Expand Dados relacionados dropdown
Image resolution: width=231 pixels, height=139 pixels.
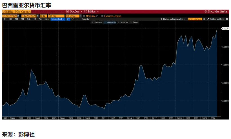pyautogui.click(x=173, y=19)
